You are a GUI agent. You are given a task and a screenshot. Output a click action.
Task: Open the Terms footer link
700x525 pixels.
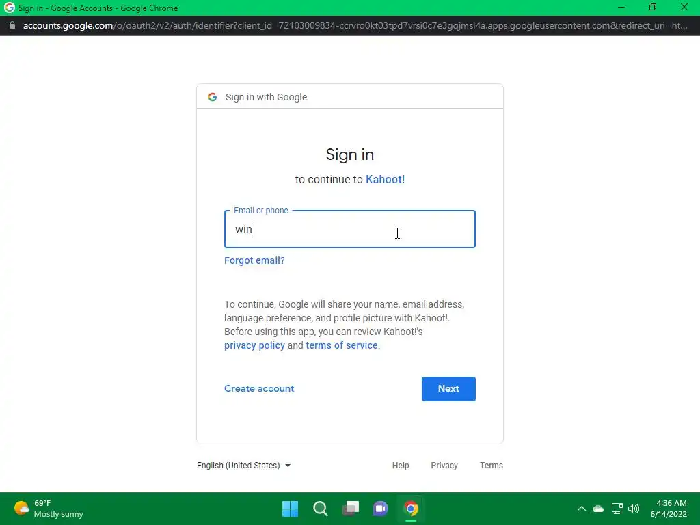[491, 465]
